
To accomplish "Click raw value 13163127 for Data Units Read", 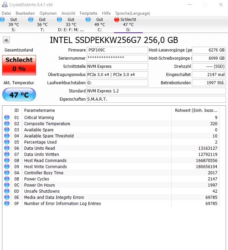I will click(x=208, y=148).
